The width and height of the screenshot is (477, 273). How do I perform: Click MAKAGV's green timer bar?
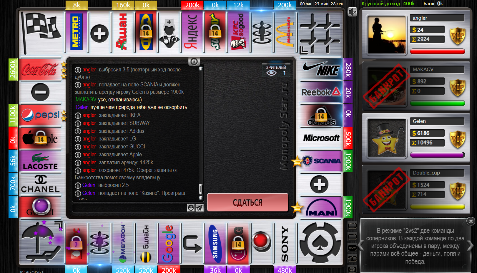[x=438, y=103]
